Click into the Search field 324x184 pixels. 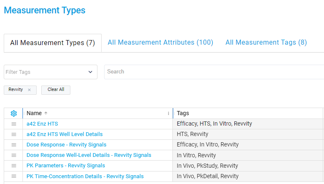click(212, 72)
